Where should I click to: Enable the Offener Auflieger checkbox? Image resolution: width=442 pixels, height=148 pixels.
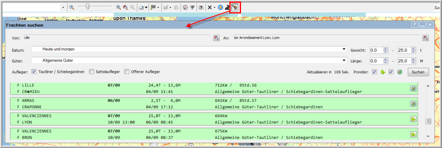pos(127,72)
